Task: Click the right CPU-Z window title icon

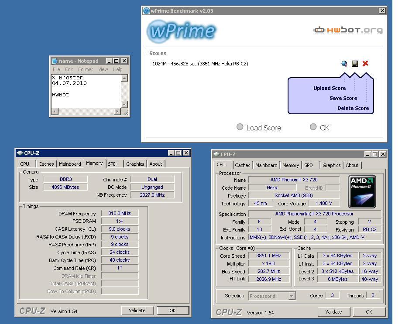Action: [x=216, y=154]
